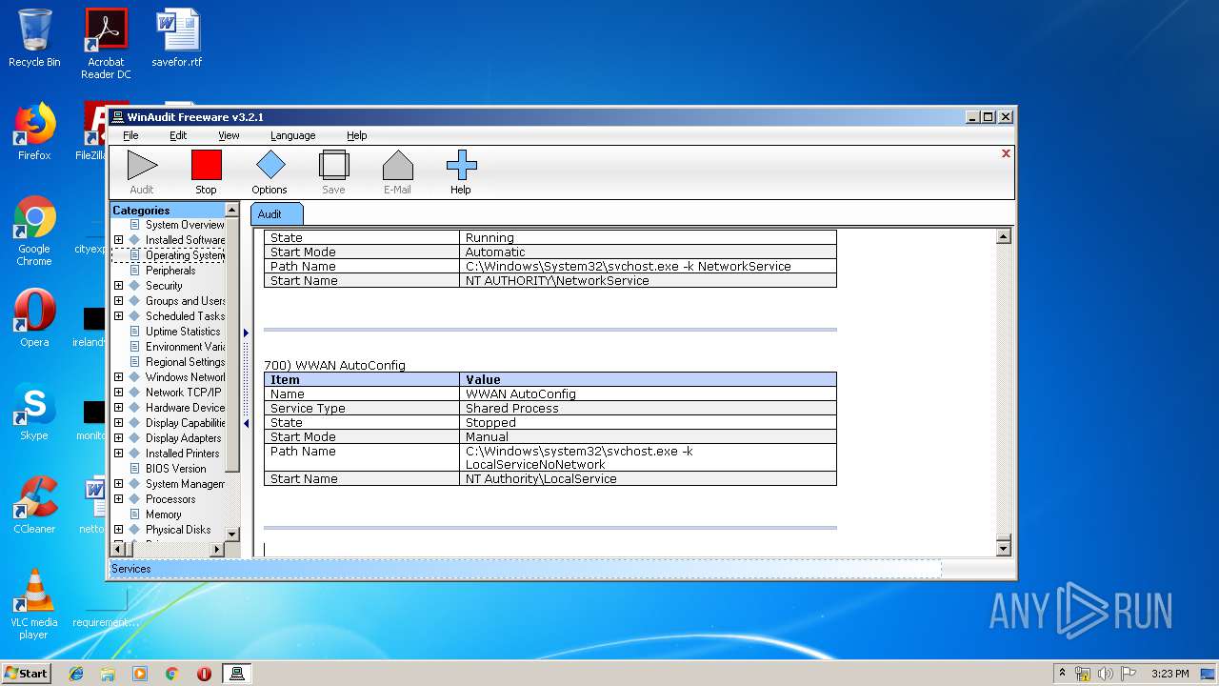Expand the Security tree node
This screenshot has height=686, width=1219.
[x=118, y=286]
